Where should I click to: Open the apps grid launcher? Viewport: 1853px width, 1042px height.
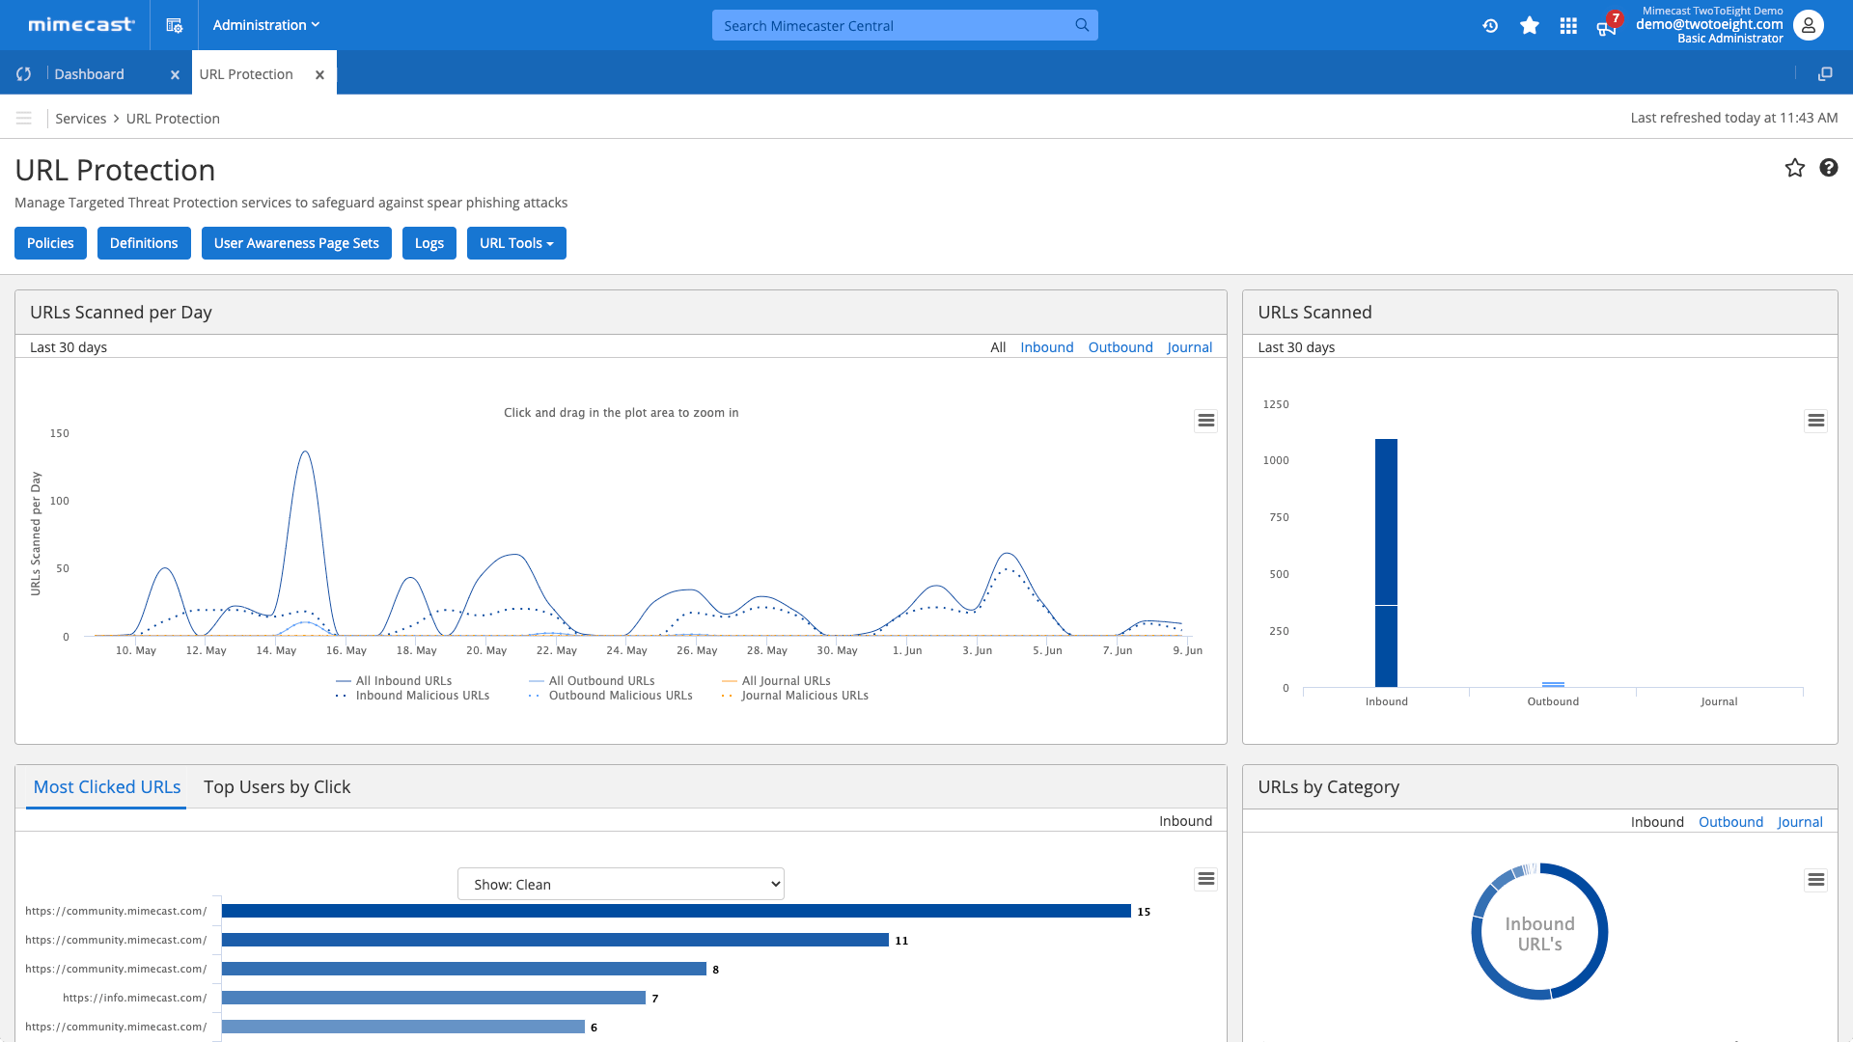[x=1568, y=26]
